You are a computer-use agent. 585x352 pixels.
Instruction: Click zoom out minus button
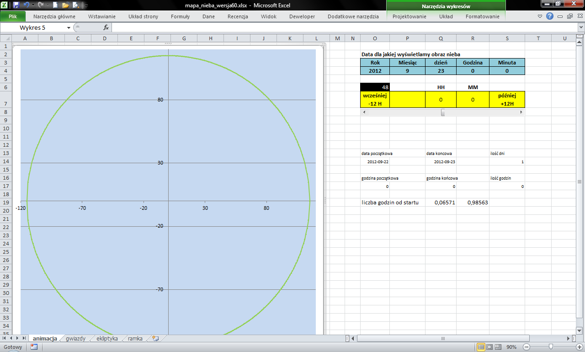(x=526, y=347)
